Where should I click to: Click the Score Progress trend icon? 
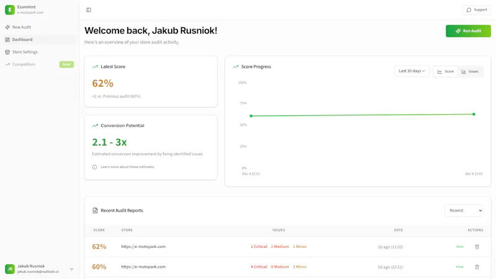pyautogui.click(x=236, y=67)
